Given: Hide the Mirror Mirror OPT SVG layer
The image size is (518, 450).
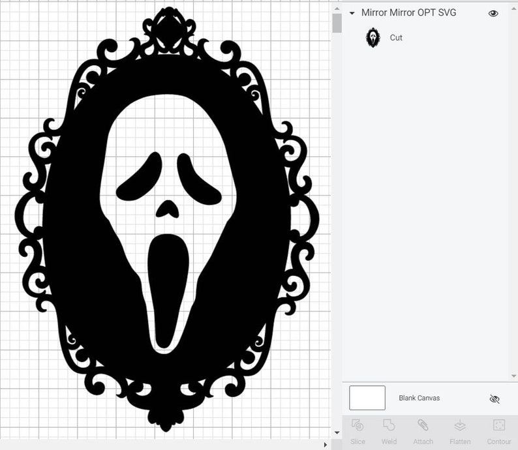Looking at the screenshot, I should 493,13.
